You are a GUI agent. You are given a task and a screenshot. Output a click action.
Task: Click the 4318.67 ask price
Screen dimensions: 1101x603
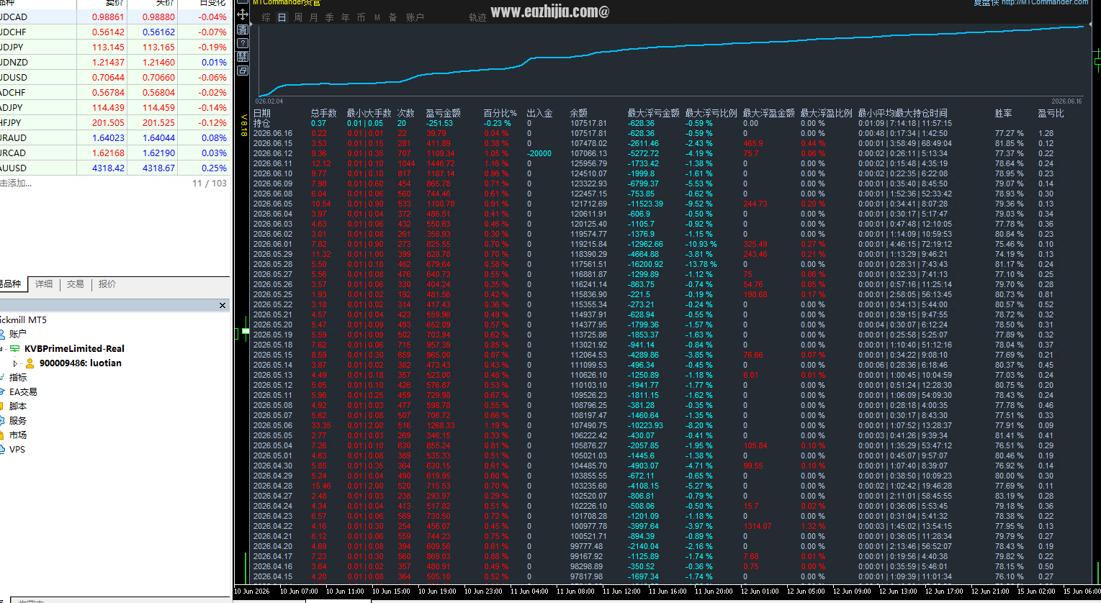pyautogui.click(x=158, y=168)
